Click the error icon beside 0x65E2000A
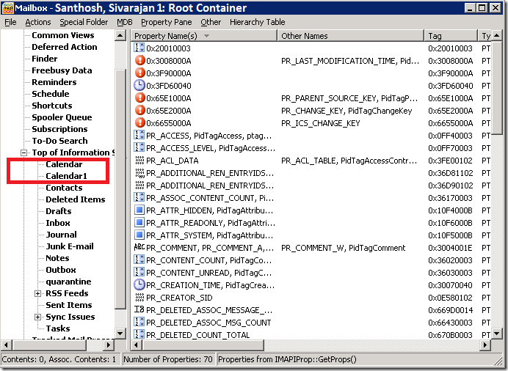 coord(139,111)
